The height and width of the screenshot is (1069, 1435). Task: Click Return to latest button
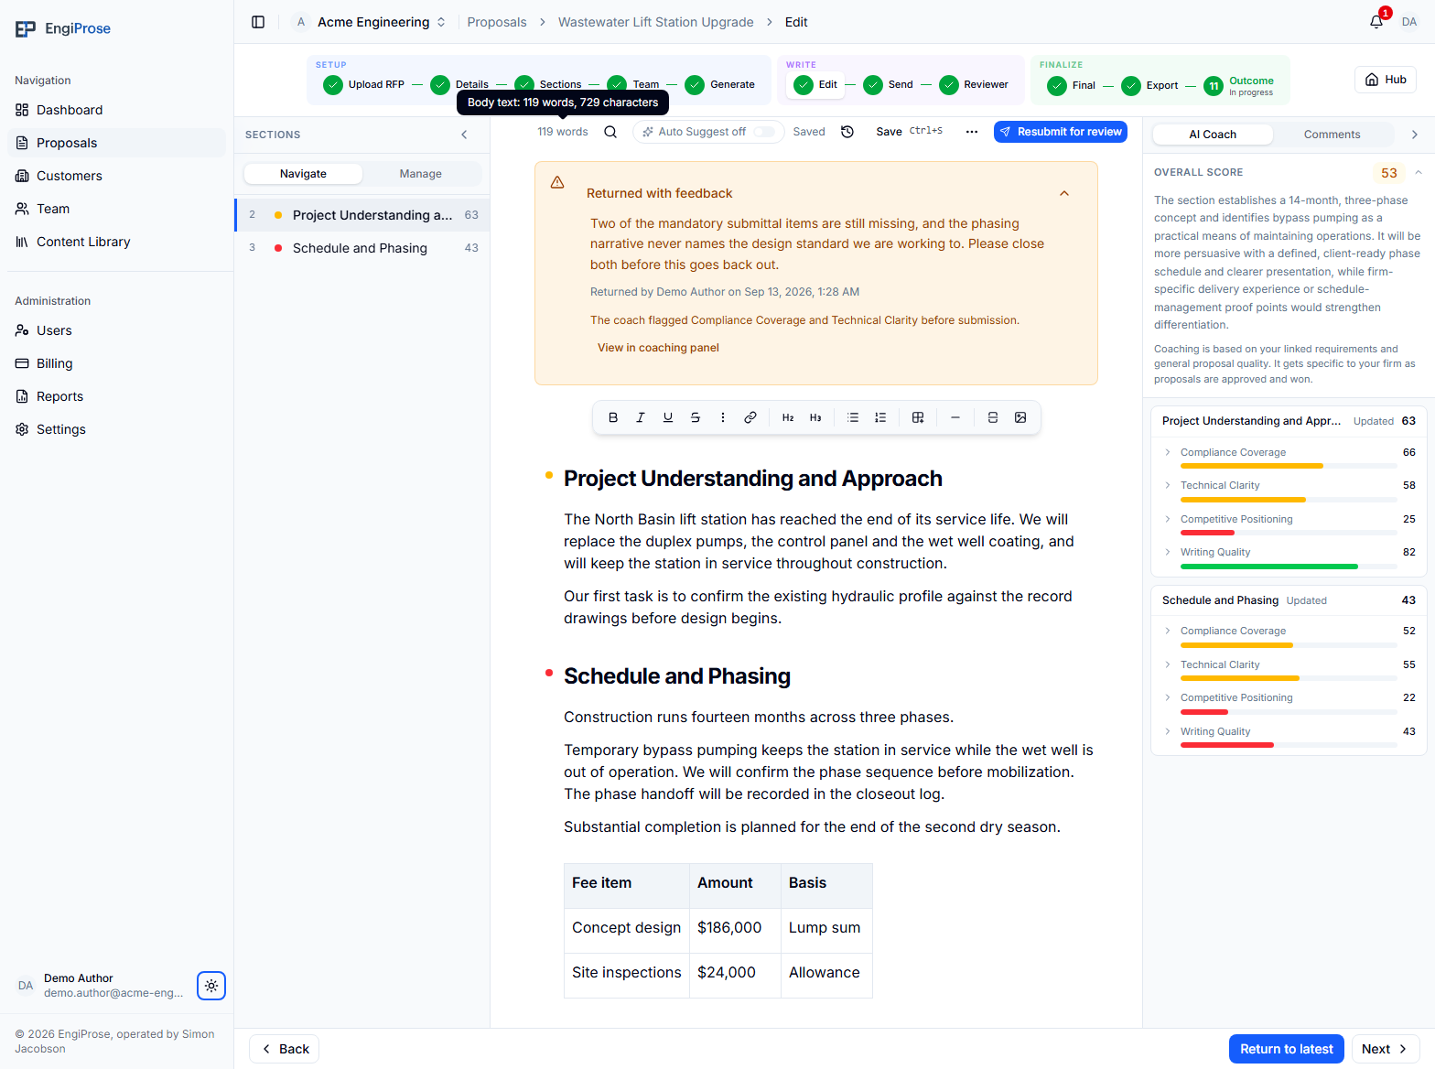[1287, 1049]
